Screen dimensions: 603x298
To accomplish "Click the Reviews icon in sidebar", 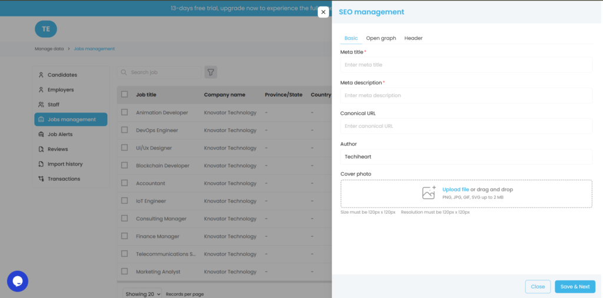I will [41, 149].
